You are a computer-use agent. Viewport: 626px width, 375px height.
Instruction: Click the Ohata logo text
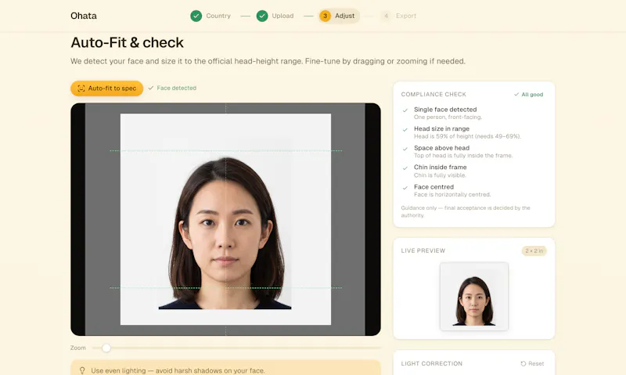pos(84,16)
